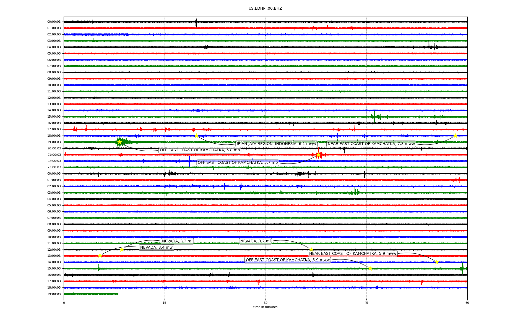The height and width of the screenshot is (332, 531).
Task: Click the star marker for Irian Jaya earthquake
Action: [x=196, y=136]
